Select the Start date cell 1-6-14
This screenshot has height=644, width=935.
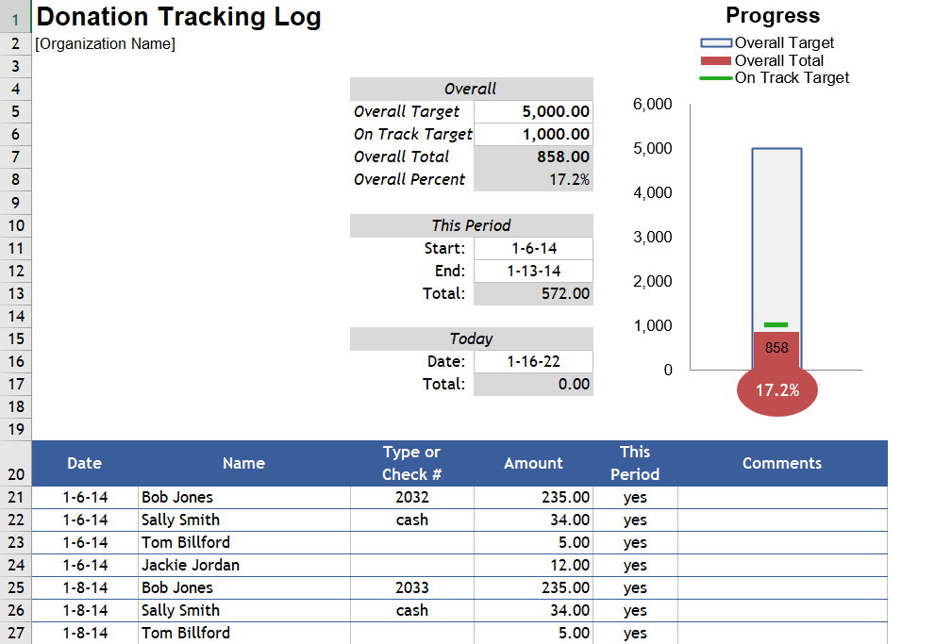pos(533,248)
